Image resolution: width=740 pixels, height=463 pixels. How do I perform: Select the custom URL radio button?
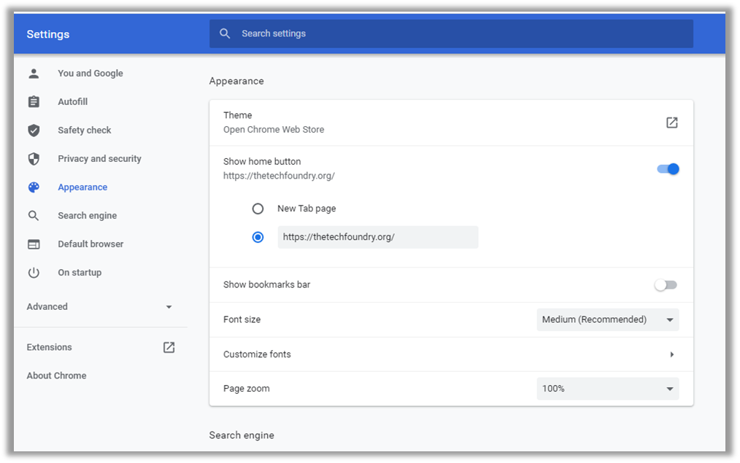258,237
